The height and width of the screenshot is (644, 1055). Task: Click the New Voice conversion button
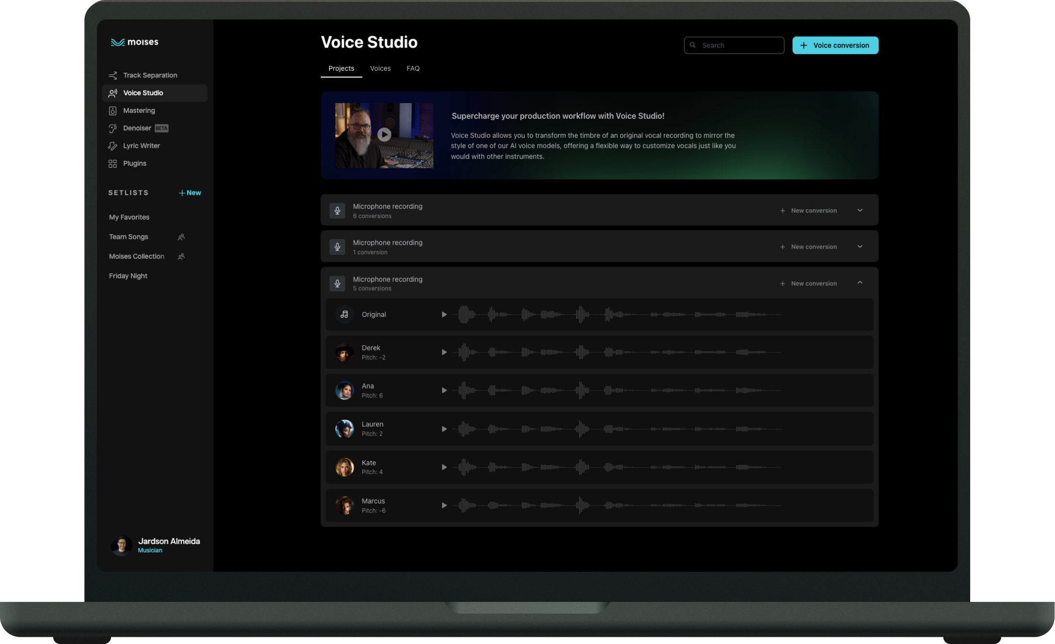point(835,45)
